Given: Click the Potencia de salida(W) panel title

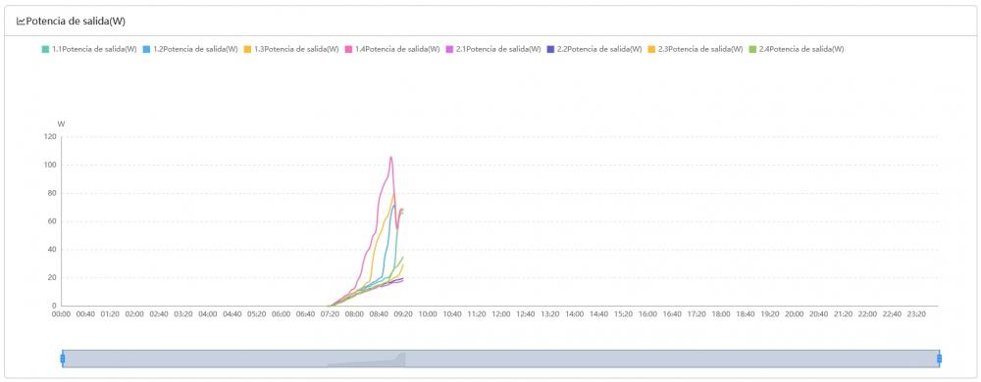Looking at the screenshot, I should (x=76, y=22).
